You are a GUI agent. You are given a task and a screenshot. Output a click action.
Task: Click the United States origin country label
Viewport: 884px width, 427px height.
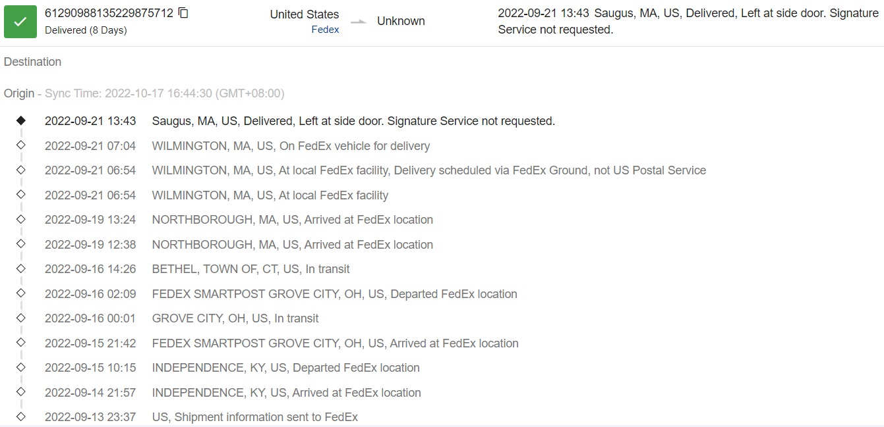(305, 14)
